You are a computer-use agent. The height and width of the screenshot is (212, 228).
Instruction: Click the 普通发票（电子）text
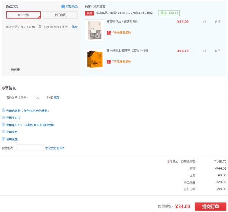coord(17,97)
